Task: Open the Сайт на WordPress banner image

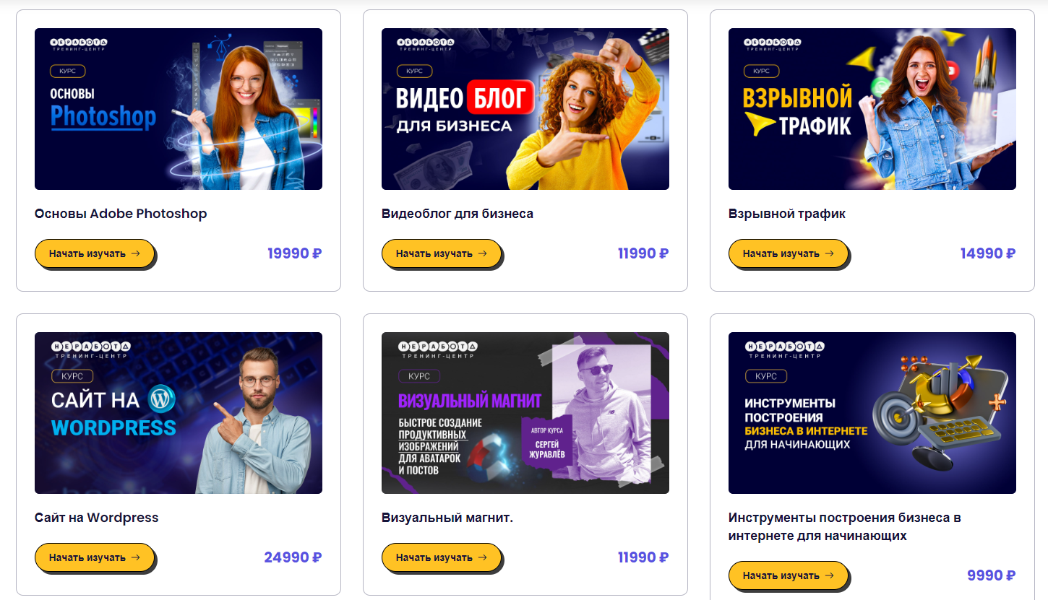Action: pos(179,413)
